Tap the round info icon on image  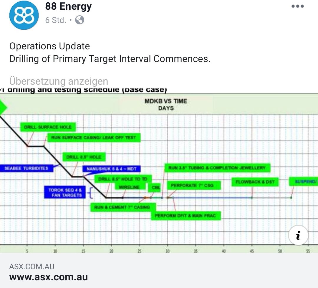point(298,235)
